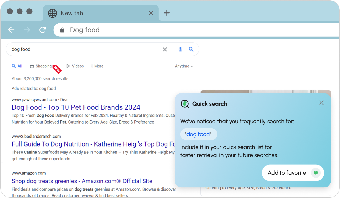Viewport: 340px width, 198px height.
Task: Open a new tab with plus icon
Action: (x=167, y=13)
